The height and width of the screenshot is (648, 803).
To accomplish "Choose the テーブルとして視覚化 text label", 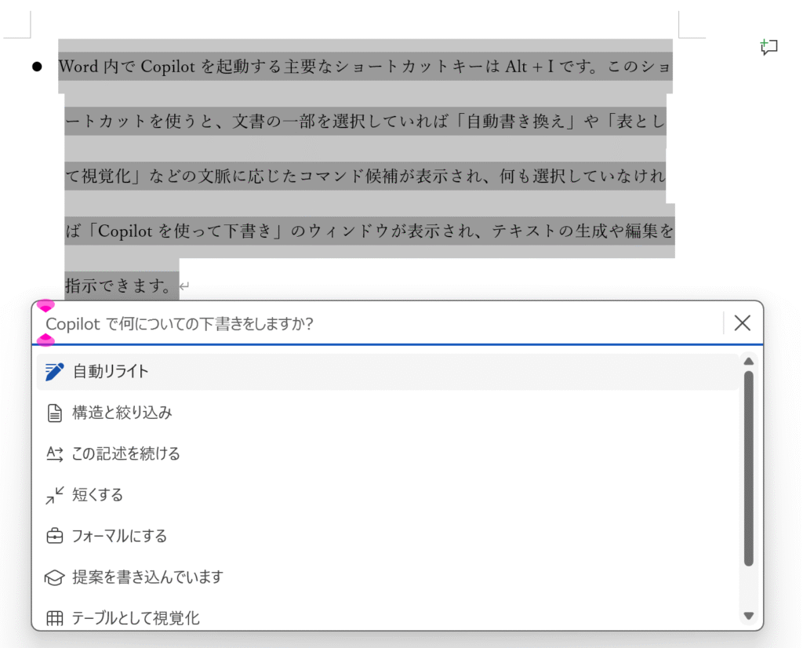I will 136,618.
